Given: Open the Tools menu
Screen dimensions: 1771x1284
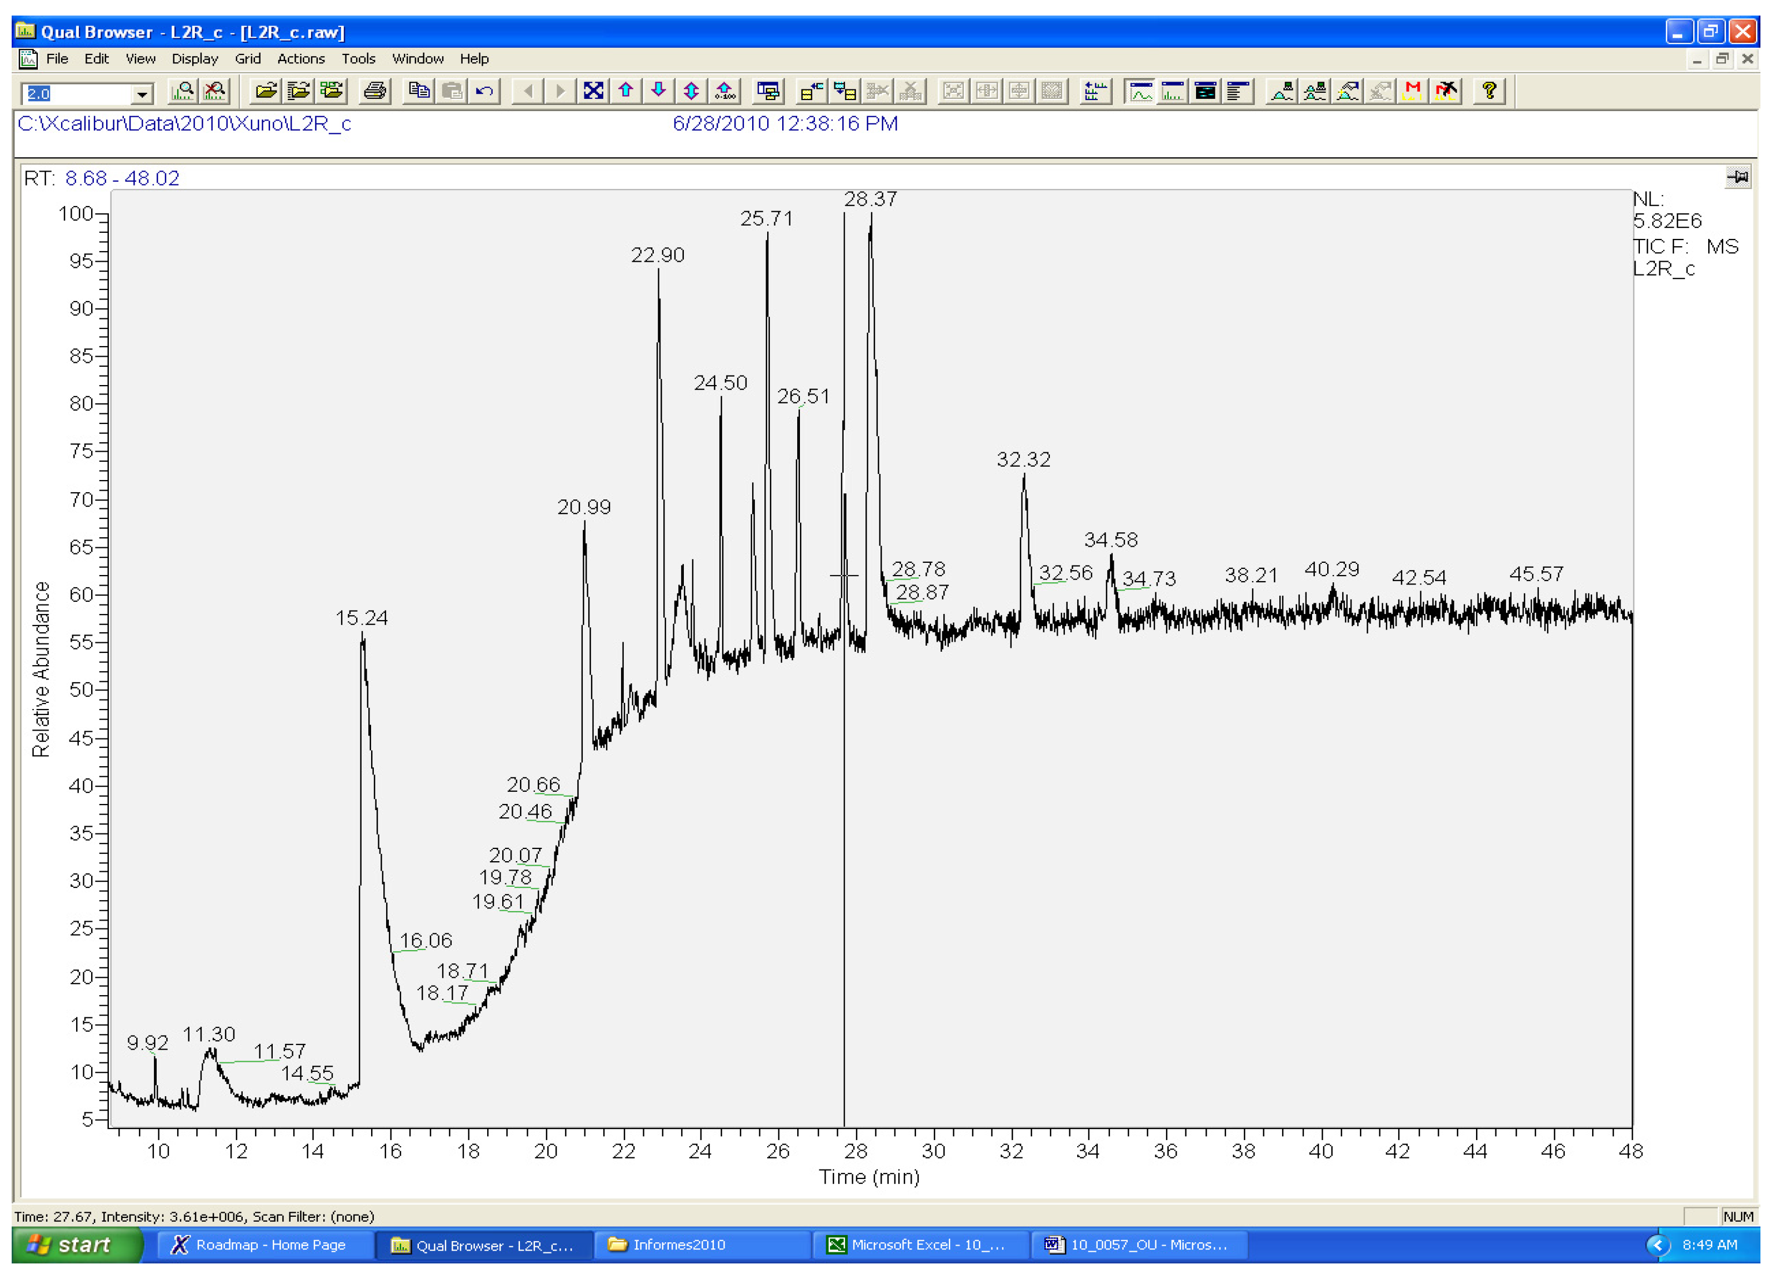Looking at the screenshot, I should coord(358,58).
